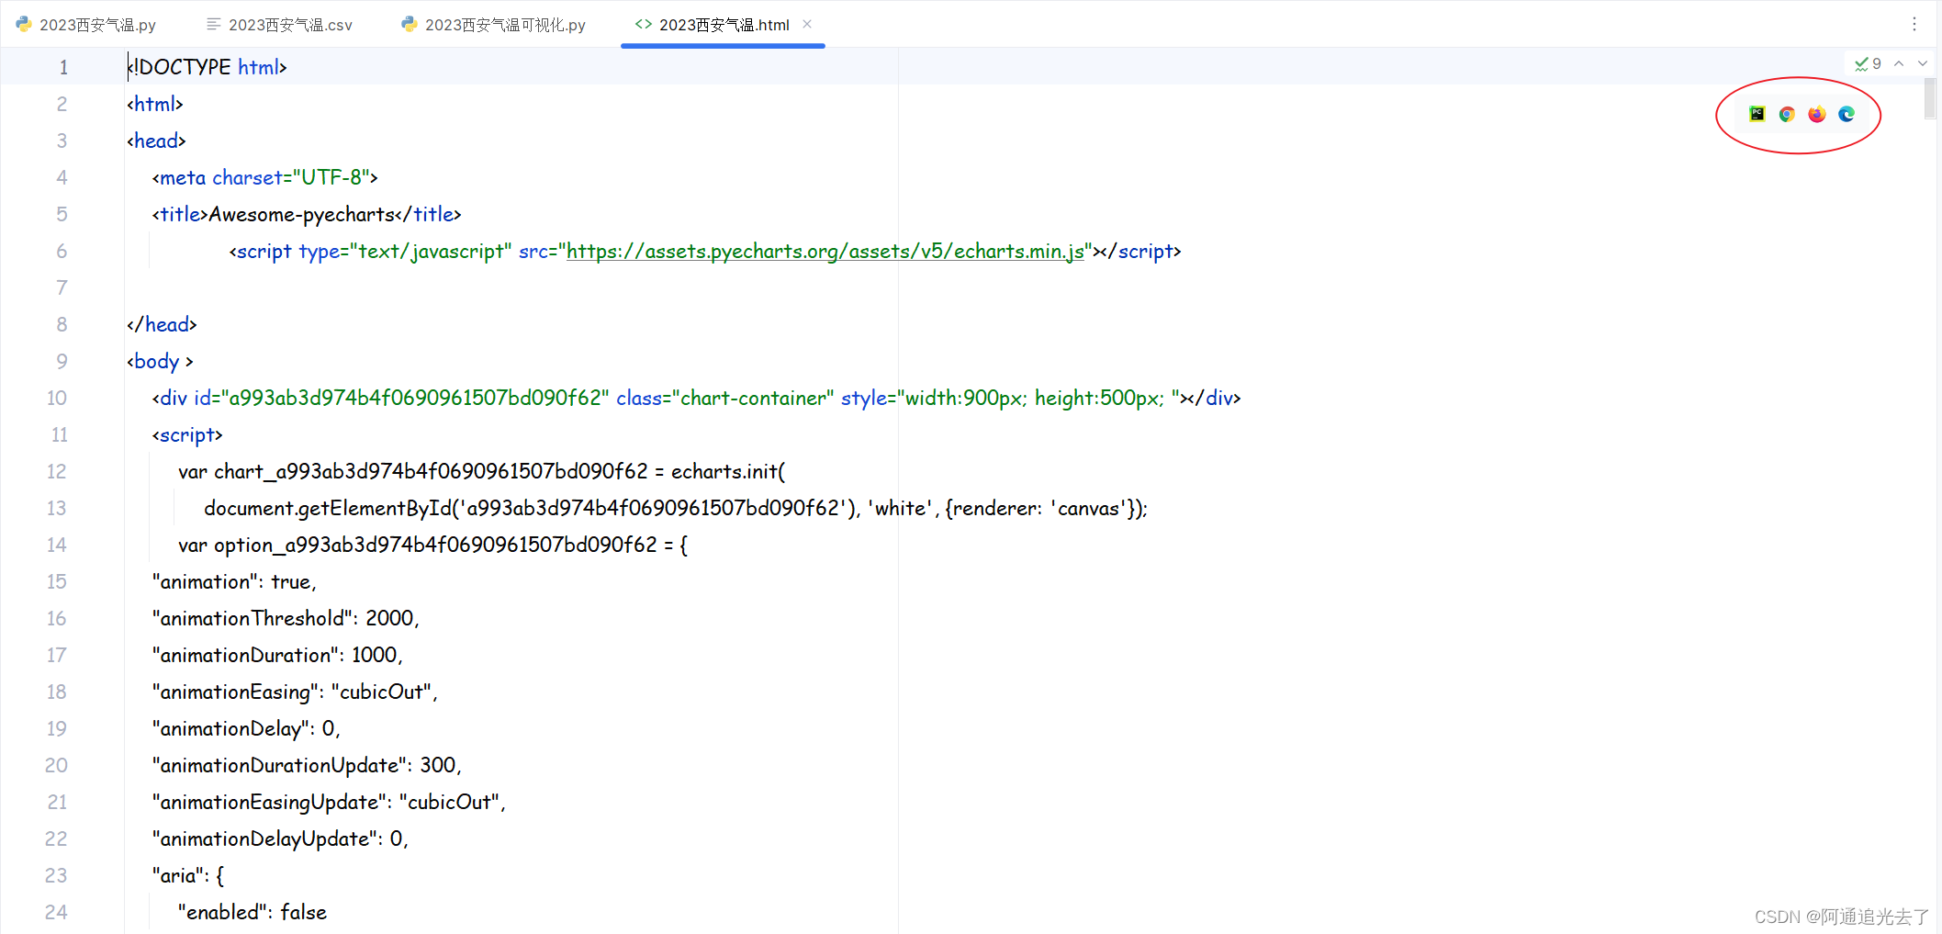Click the '</head>' closing tag
This screenshot has height=934, width=1942.
pos(162,325)
